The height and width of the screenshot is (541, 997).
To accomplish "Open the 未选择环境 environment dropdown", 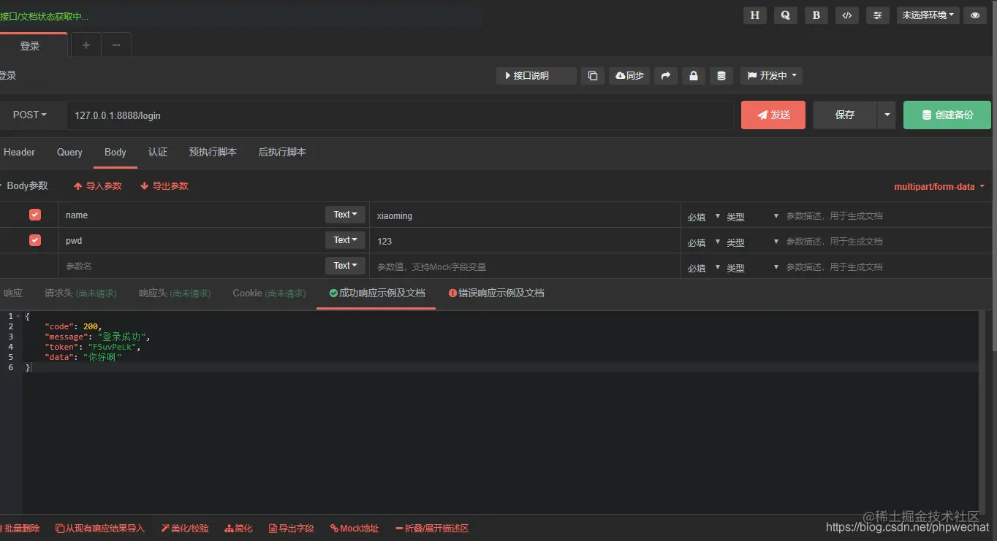I will coord(928,15).
